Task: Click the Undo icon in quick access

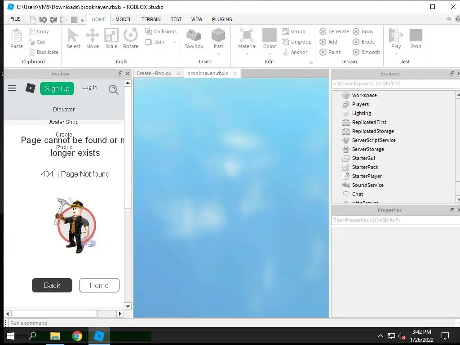Action: pyautogui.click(x=43, y=20)
